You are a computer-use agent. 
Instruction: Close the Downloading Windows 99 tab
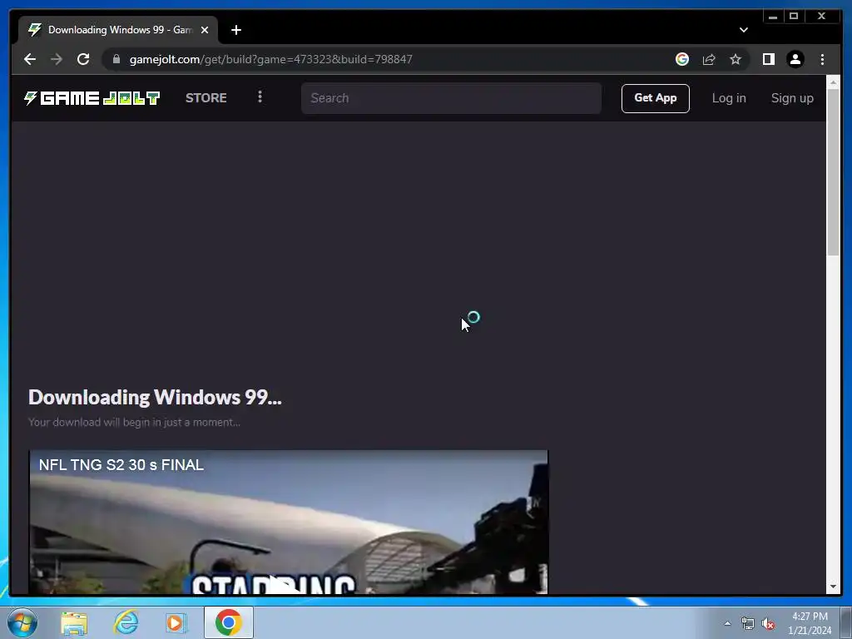[205, 30]
